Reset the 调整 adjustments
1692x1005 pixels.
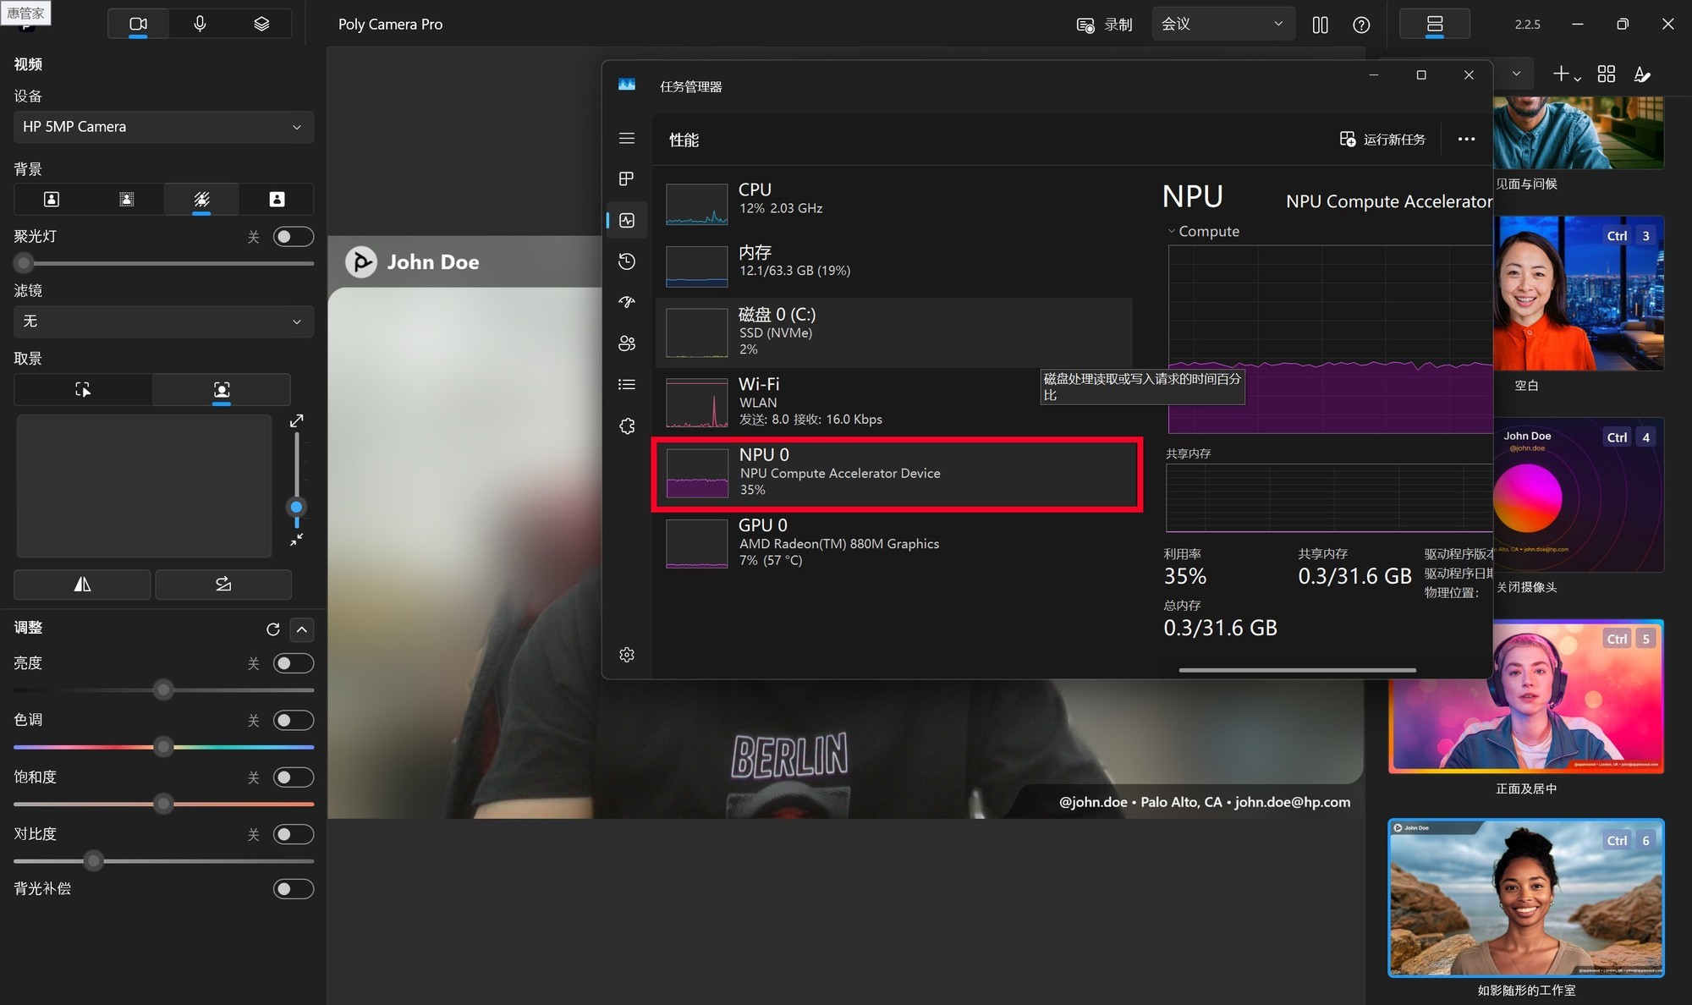[x=272, y=629]
